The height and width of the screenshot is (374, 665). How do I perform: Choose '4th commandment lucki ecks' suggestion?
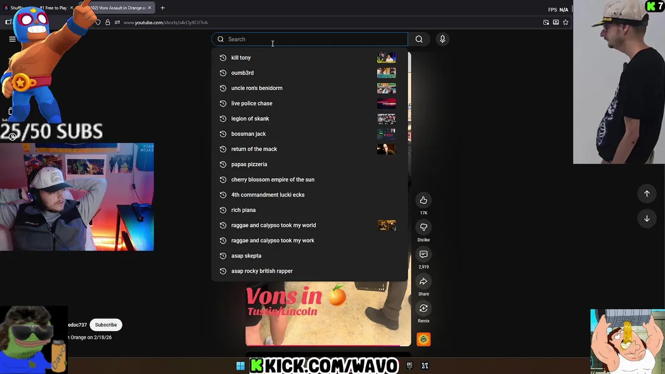(x=310, y=195)
